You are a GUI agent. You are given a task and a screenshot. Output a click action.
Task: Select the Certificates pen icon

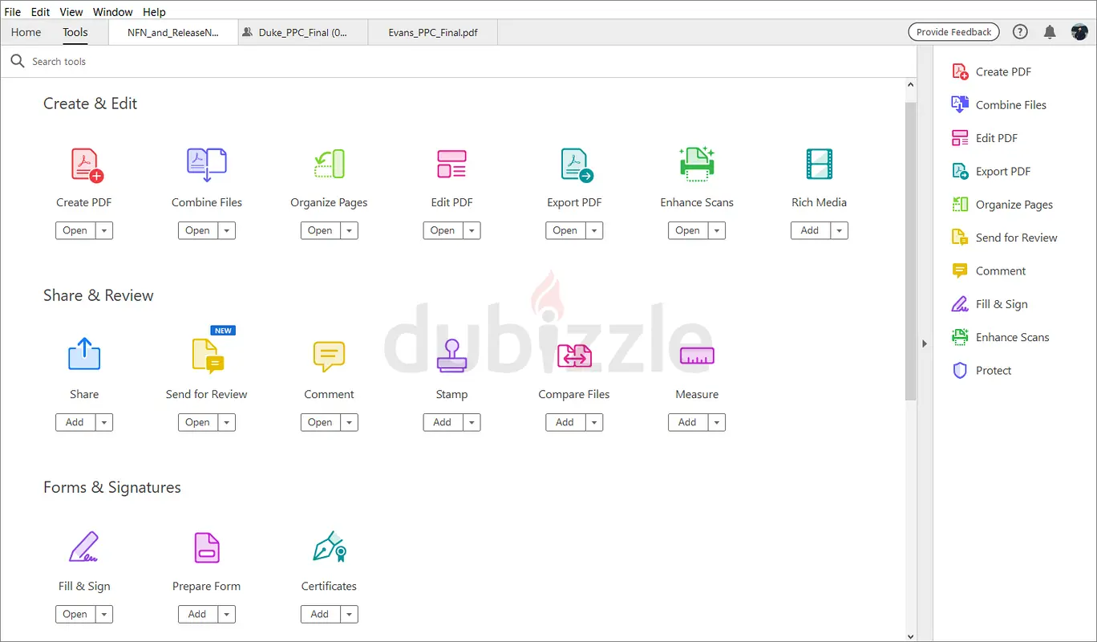(329, 547)
